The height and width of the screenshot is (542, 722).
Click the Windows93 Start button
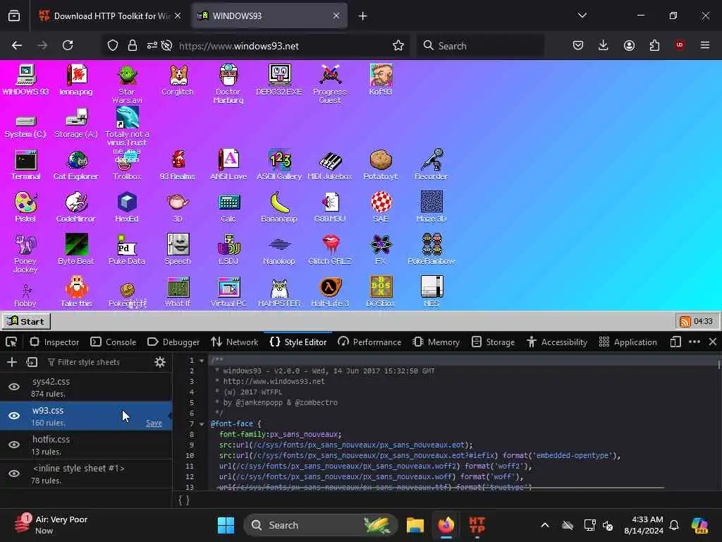point(26,321)
